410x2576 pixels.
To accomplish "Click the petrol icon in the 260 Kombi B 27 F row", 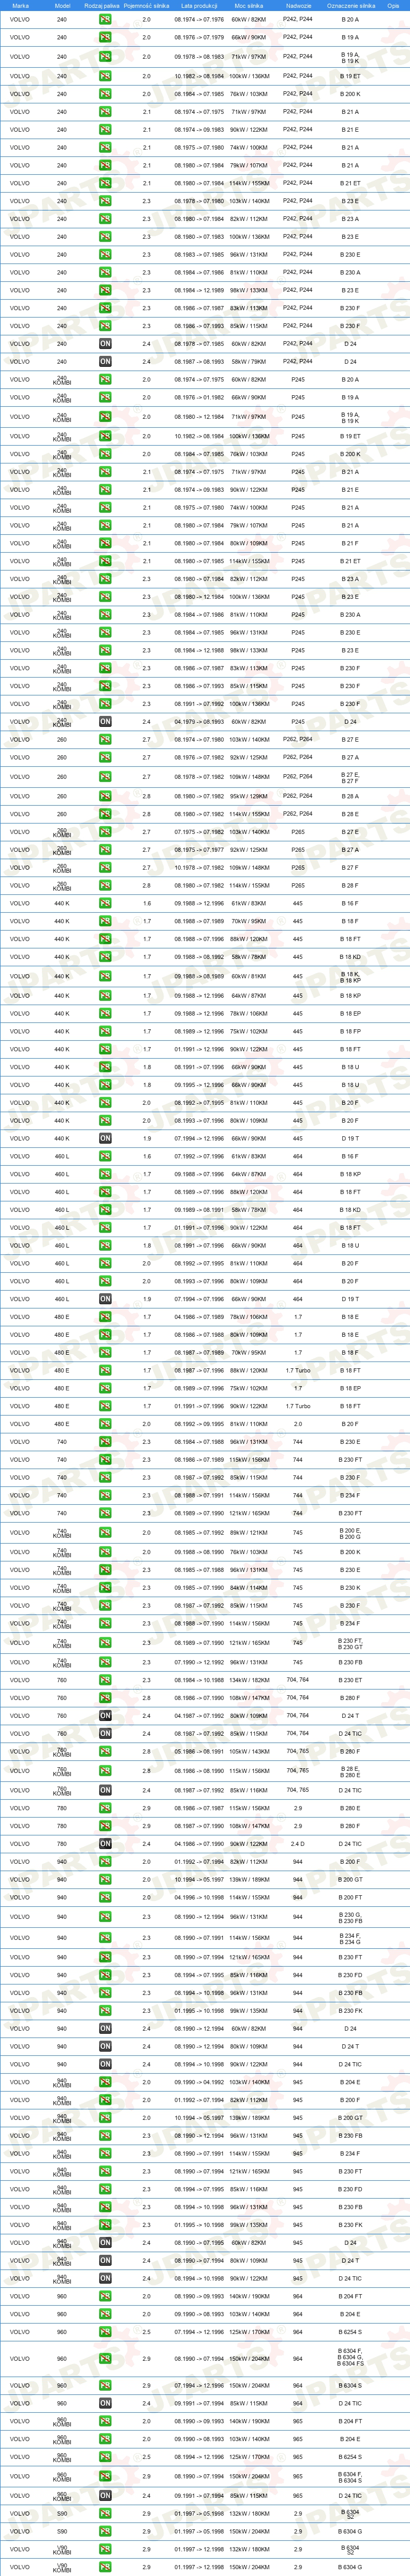I will click(x=105, y=868).
